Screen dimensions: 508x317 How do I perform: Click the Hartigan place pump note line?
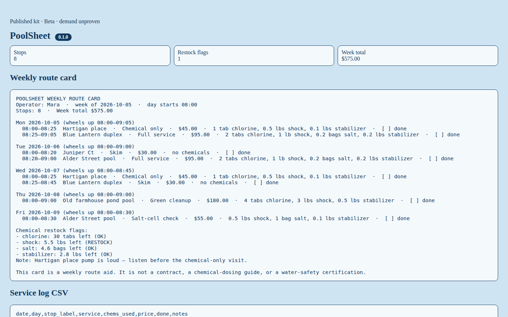click(x=131, y=260)
